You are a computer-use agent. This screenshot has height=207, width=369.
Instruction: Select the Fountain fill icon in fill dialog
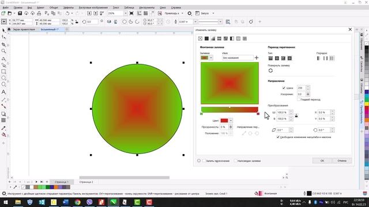pos(213,39)
